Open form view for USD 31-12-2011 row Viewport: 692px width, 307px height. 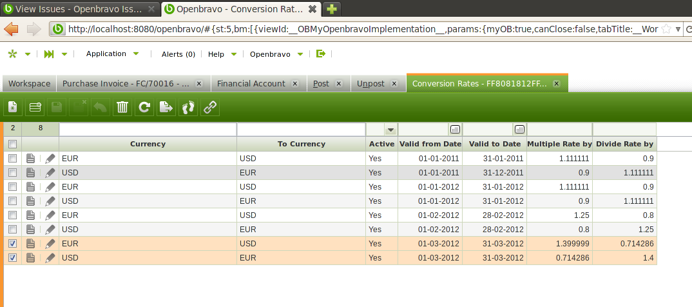coord(30,172)
